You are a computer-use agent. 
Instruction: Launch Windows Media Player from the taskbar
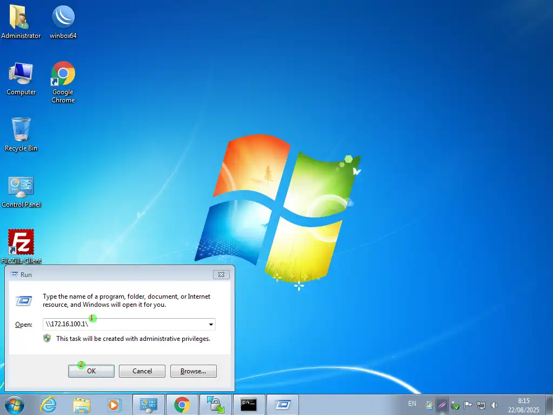tap(115, 405)
